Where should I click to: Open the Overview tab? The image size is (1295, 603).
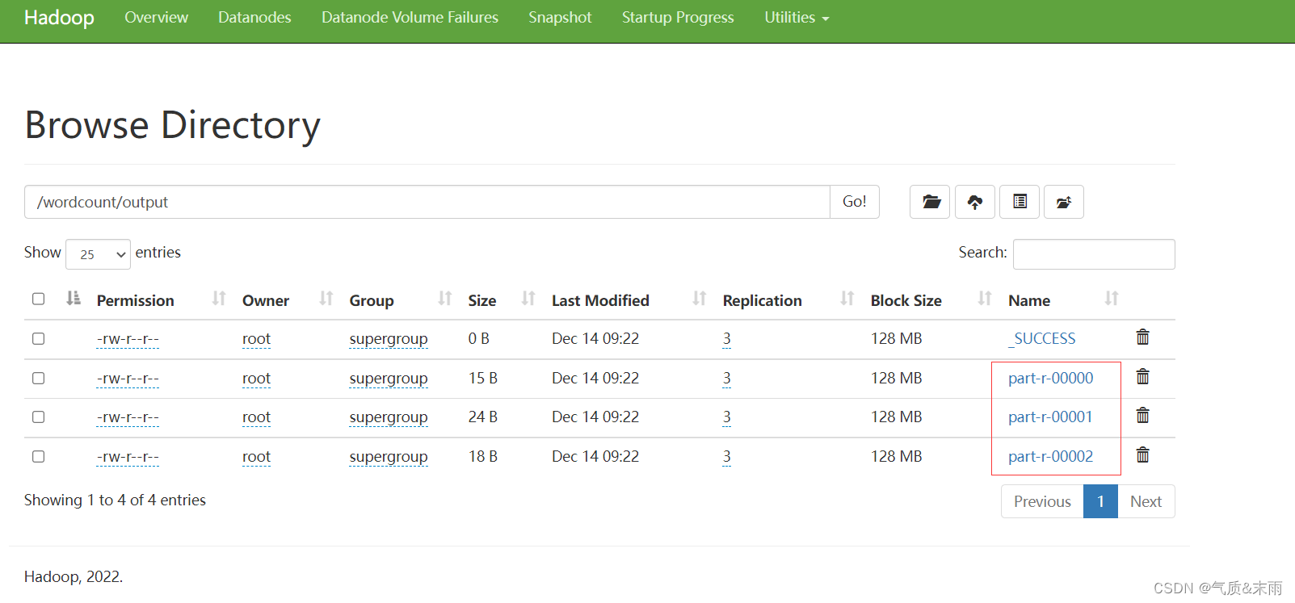coord(156,17)
